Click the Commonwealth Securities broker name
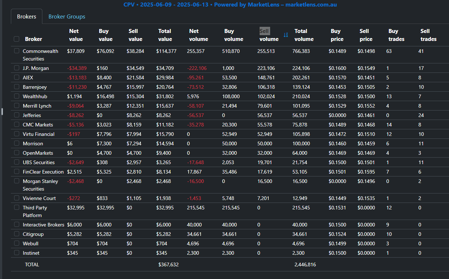Screen dimensions: 449x279 (x=40, y=55)
